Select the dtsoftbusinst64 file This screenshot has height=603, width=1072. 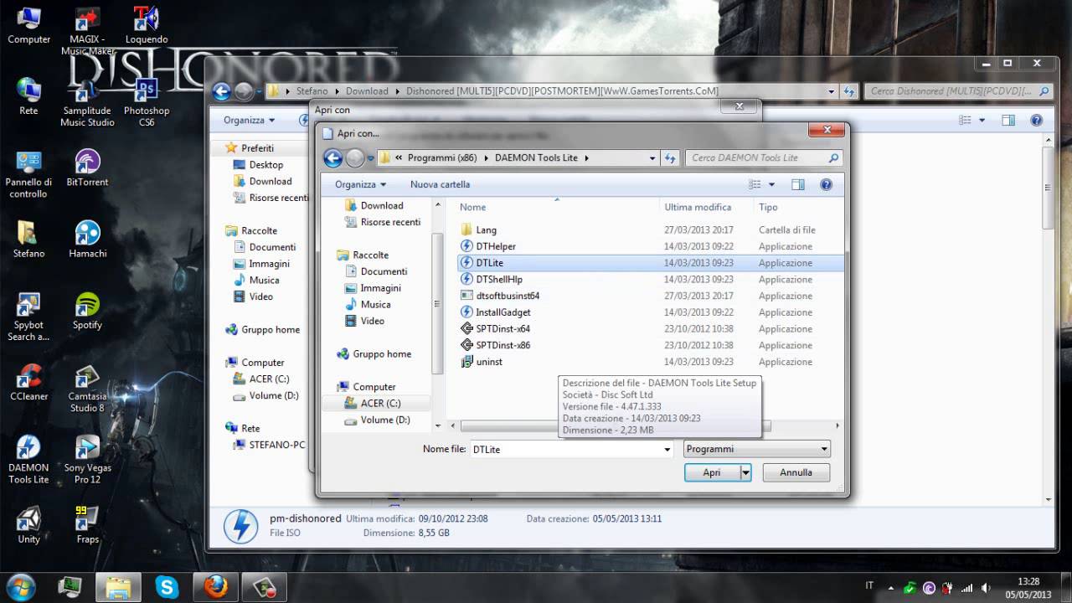(508, 296)
